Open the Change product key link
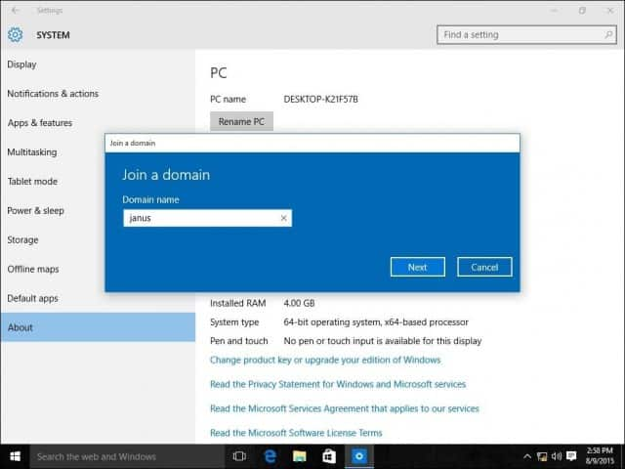 click(x=325, y=360)
